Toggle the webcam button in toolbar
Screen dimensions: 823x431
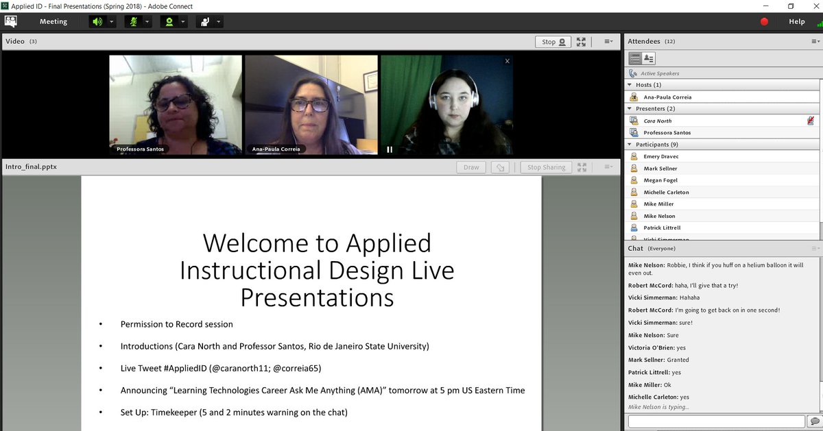169,22
